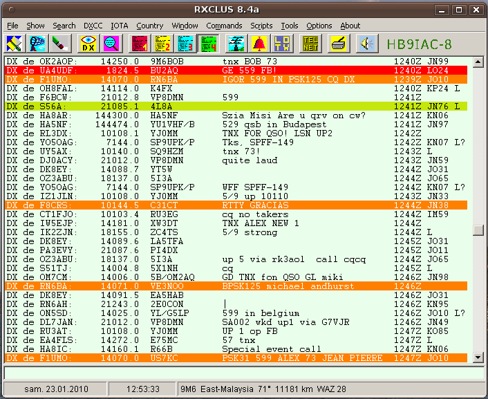Click callsign ZC4TS in IK2ZJN row

pos(164,232)
